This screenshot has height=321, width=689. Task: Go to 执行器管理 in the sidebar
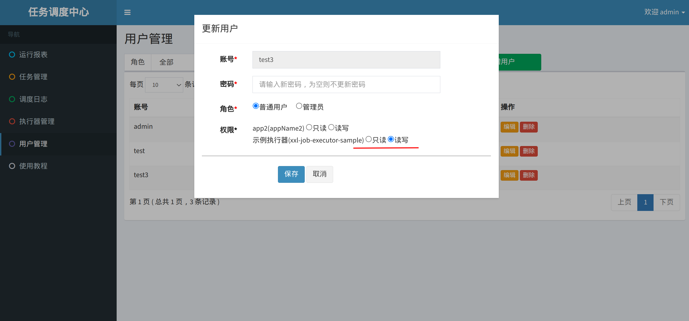37,121
